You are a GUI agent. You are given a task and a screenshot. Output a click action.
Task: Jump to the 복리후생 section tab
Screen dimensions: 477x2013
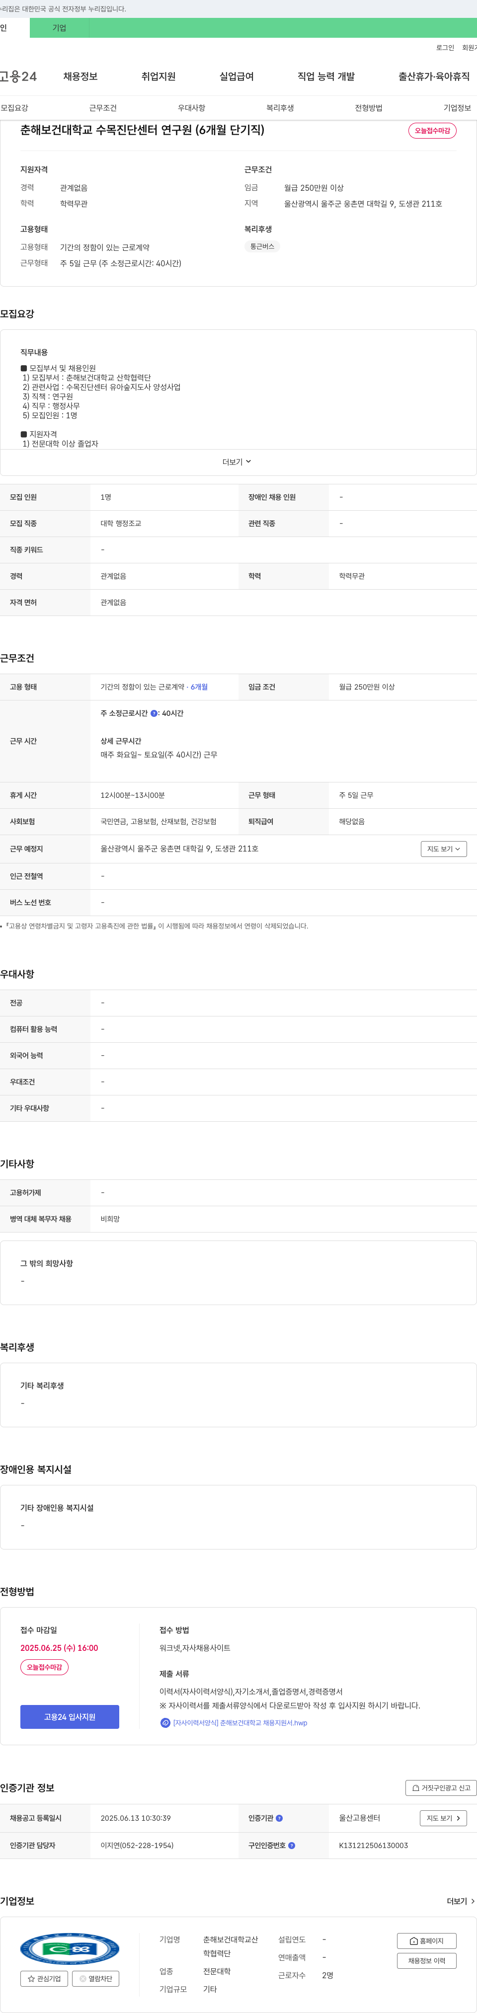point(280,108)
